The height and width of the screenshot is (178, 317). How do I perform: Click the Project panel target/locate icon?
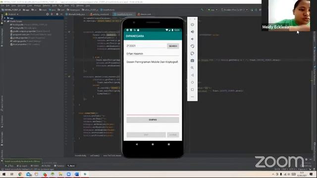(48, 14)
